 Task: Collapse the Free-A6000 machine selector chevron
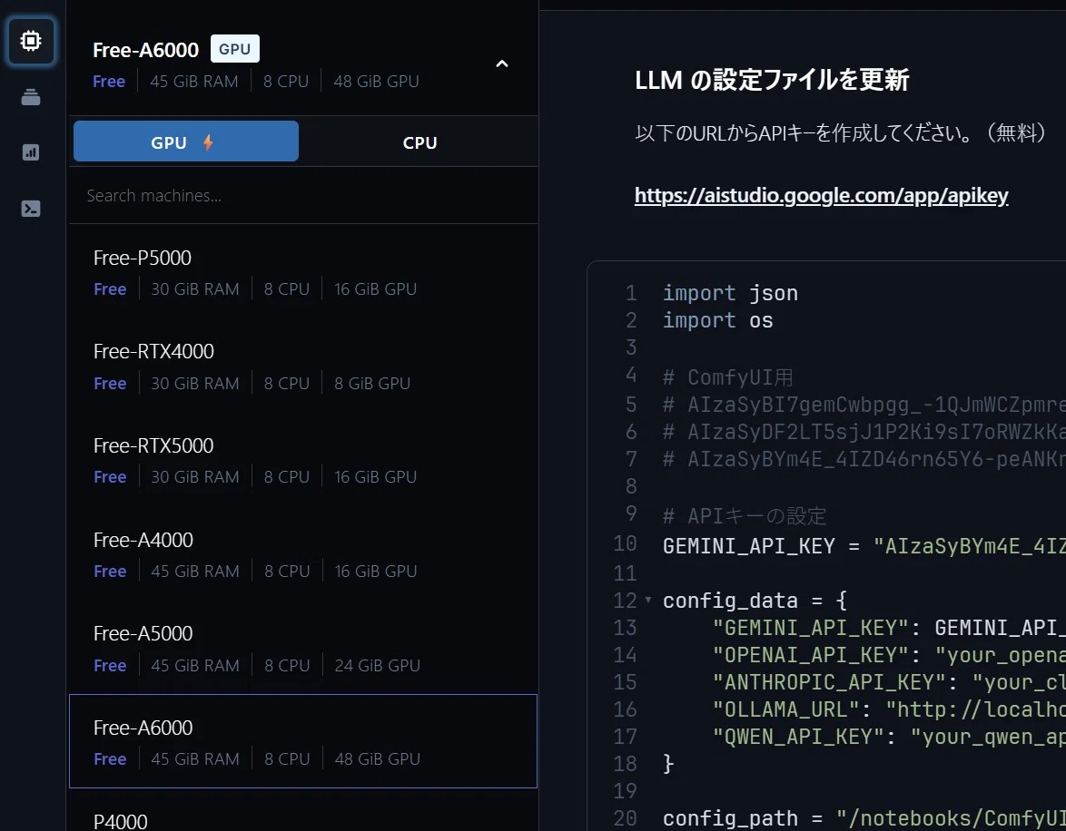(502, 64)
